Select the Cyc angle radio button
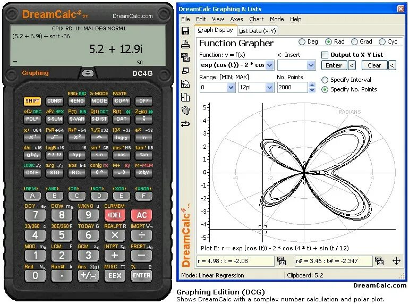The width and height of the screenshot is (409, 304). click(382, 42)
